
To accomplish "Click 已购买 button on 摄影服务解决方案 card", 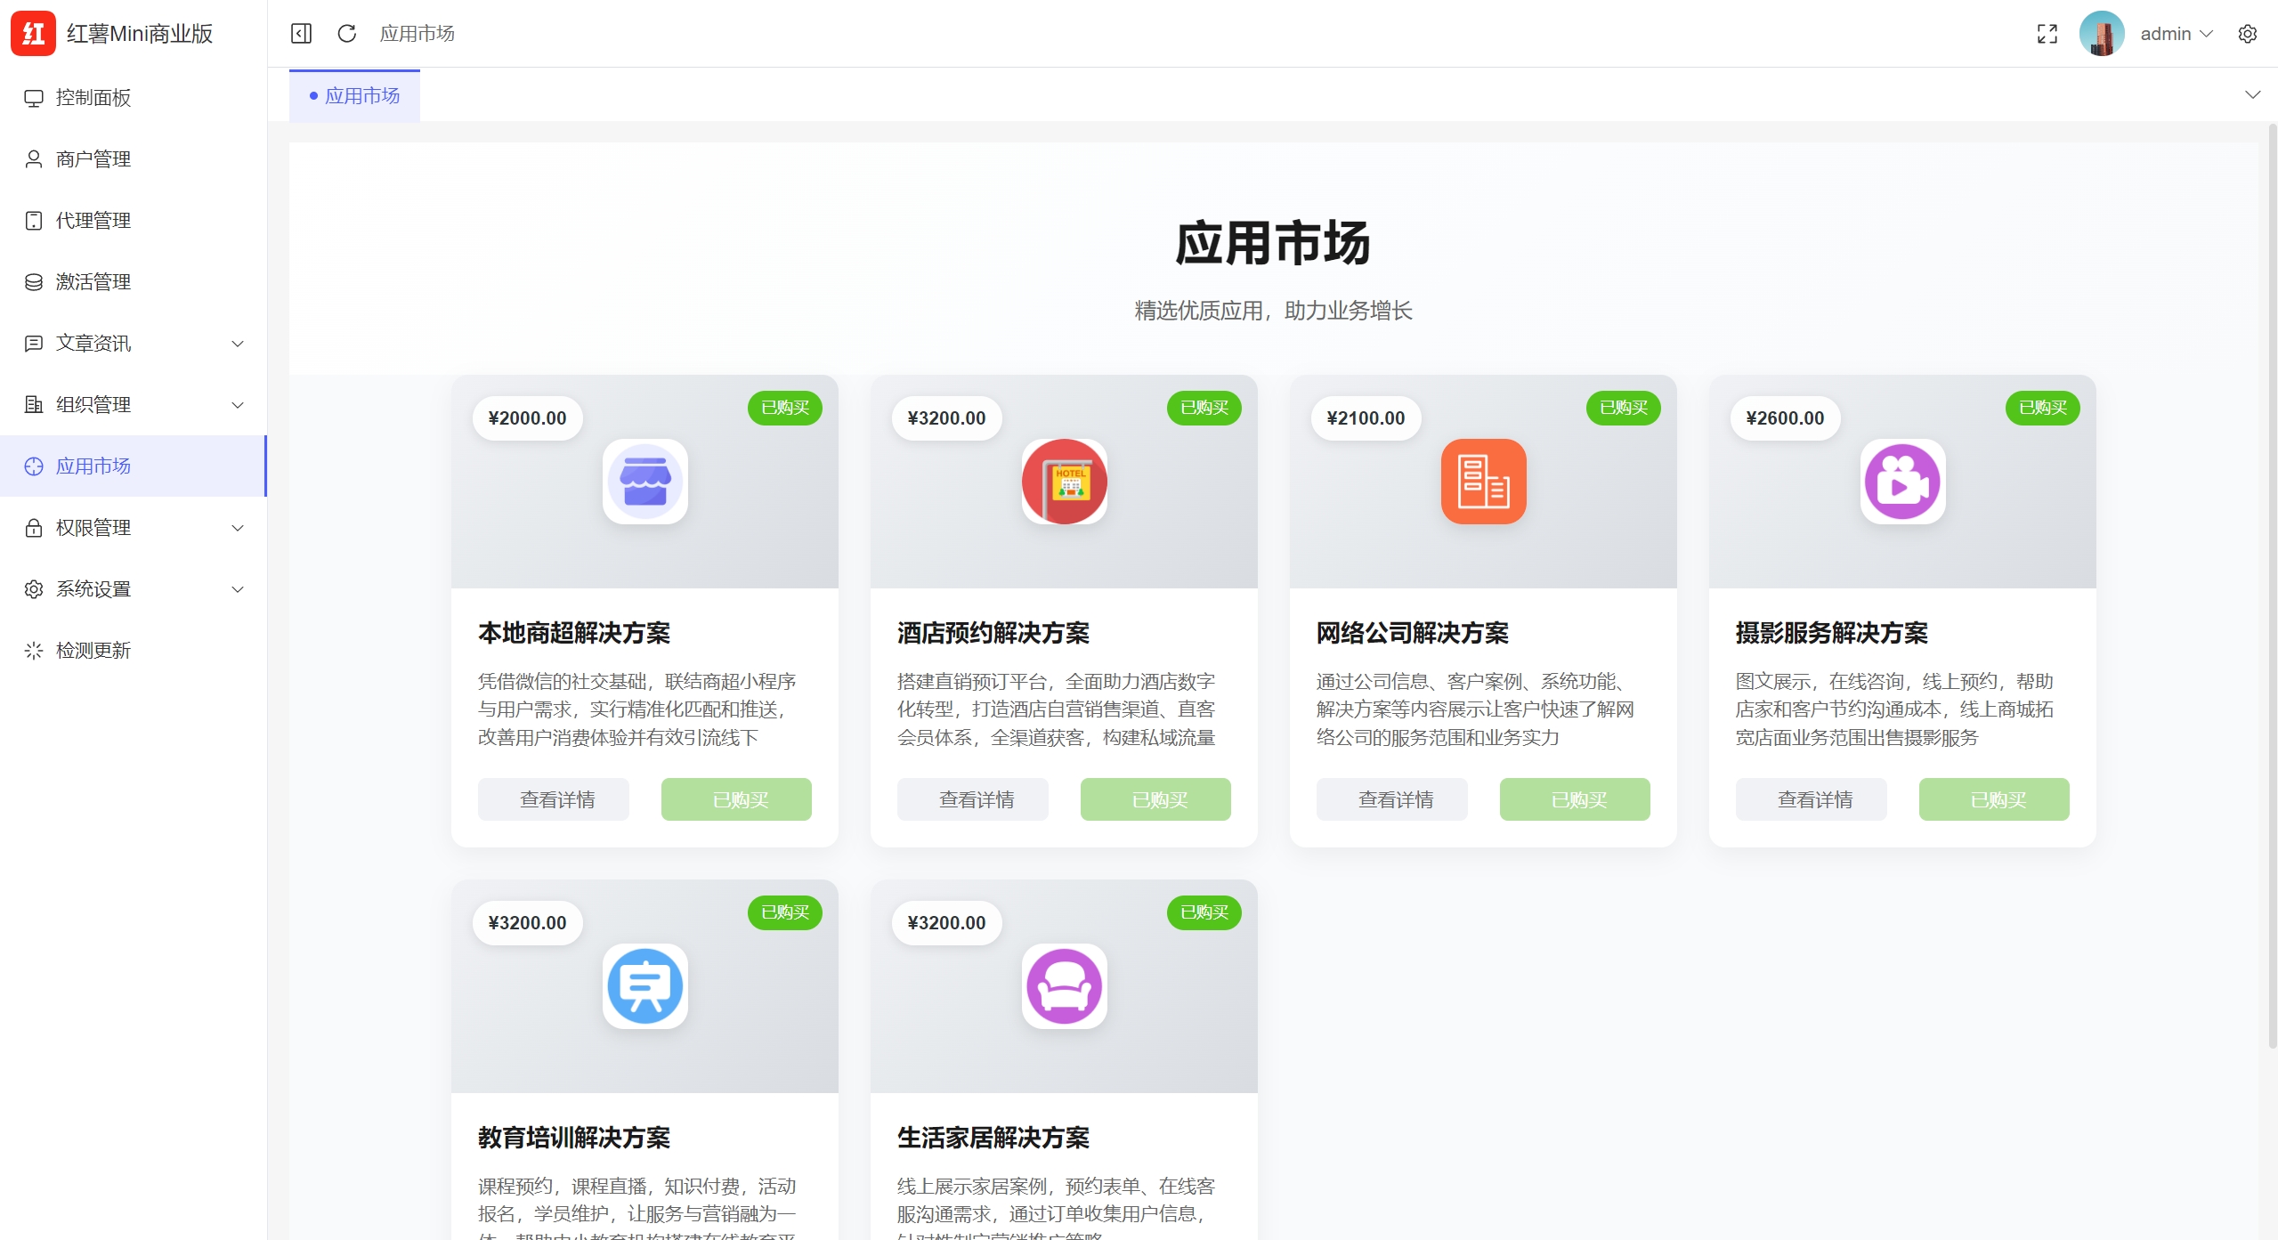I will point(1993,799).
